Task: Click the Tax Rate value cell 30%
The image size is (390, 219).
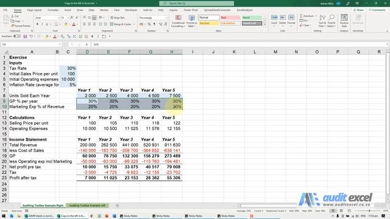Action: pos(68,68)
